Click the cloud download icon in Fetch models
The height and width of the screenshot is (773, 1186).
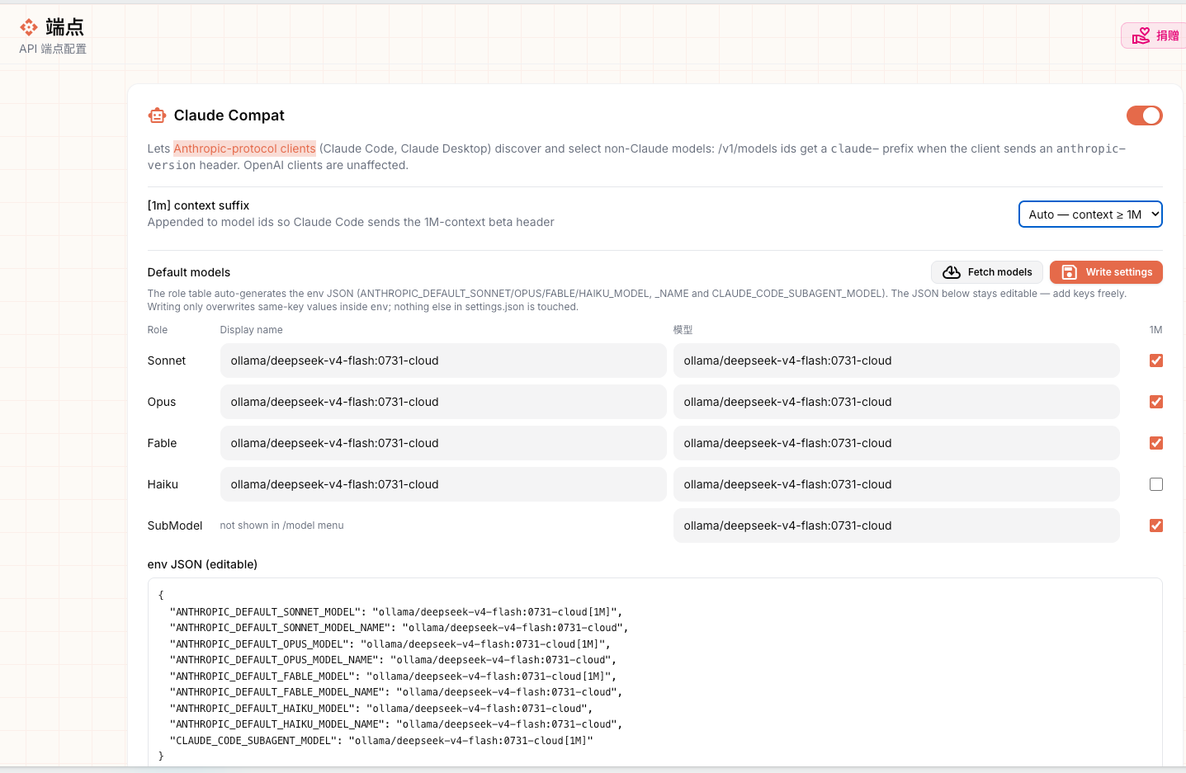[x=952, y=272]
